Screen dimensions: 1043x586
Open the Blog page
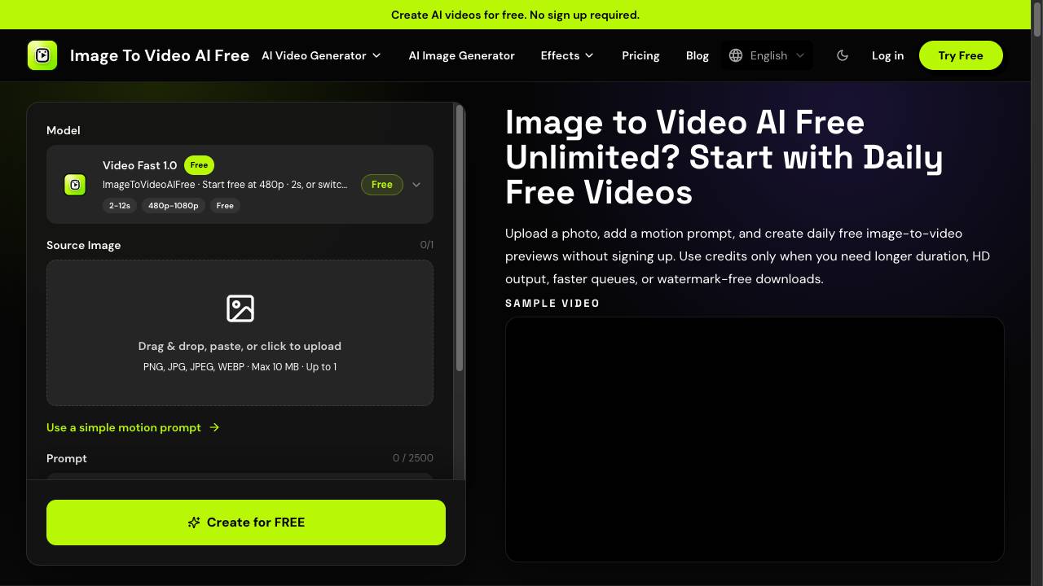coord(698,55)
